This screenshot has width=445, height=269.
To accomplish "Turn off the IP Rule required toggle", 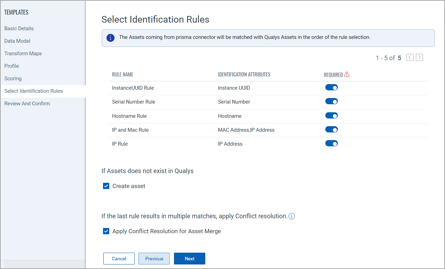I will coord(331,143).
